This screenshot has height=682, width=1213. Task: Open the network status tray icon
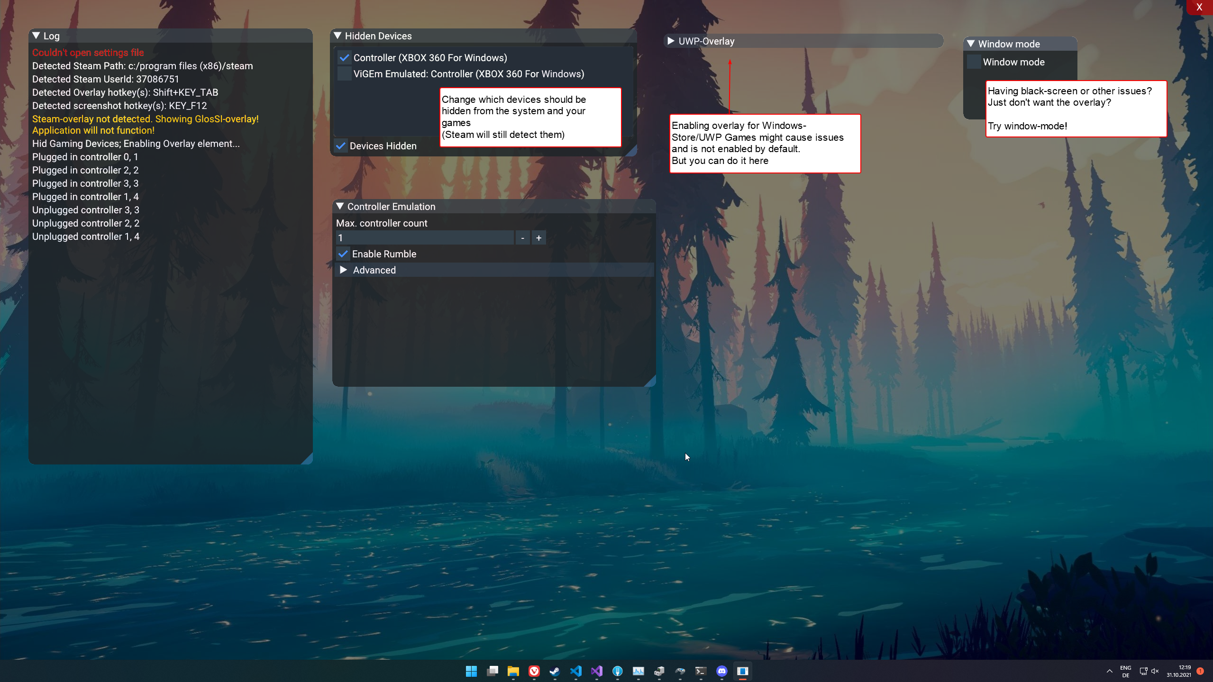pyautogui.click(x=1143, y=671)
